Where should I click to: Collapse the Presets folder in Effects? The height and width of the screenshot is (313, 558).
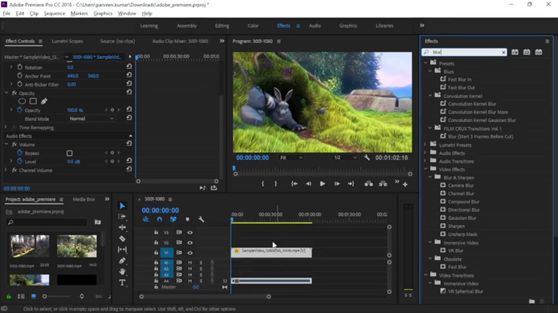426,63
